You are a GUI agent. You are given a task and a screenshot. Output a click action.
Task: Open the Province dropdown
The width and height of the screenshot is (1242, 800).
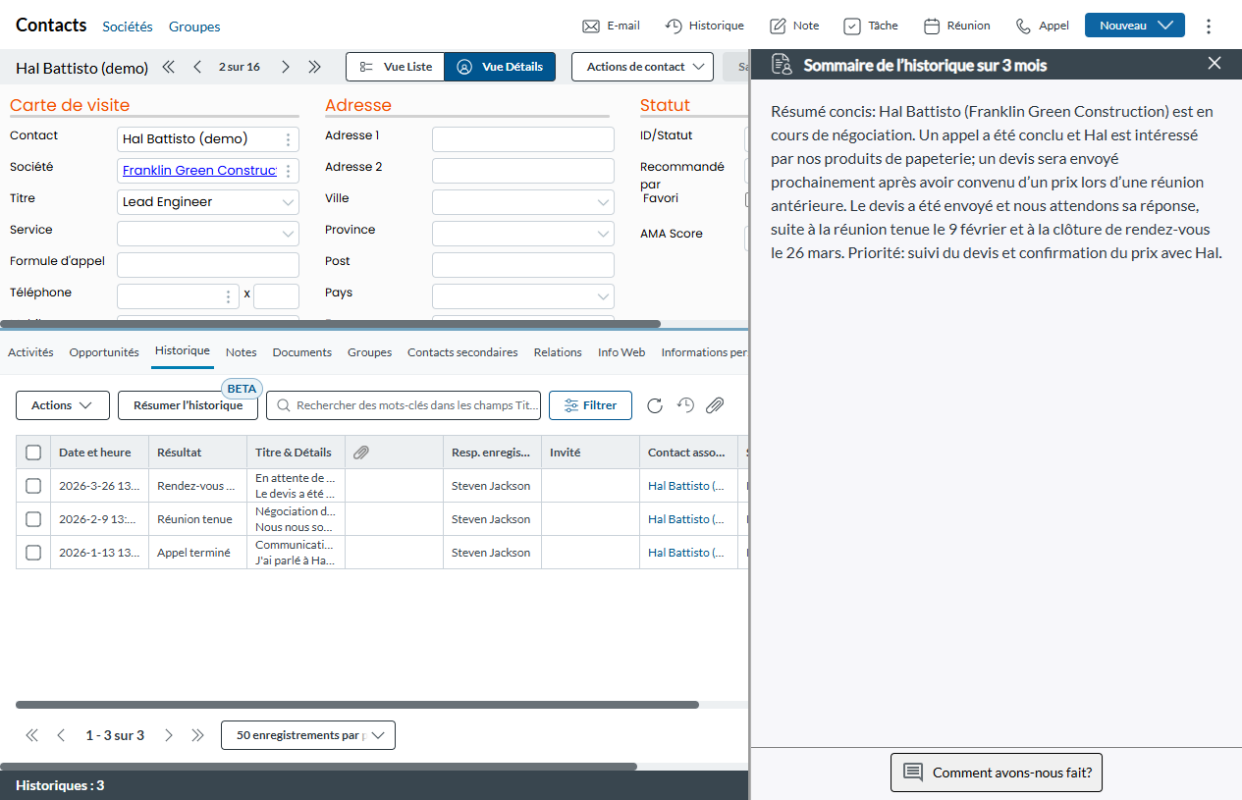523,234
